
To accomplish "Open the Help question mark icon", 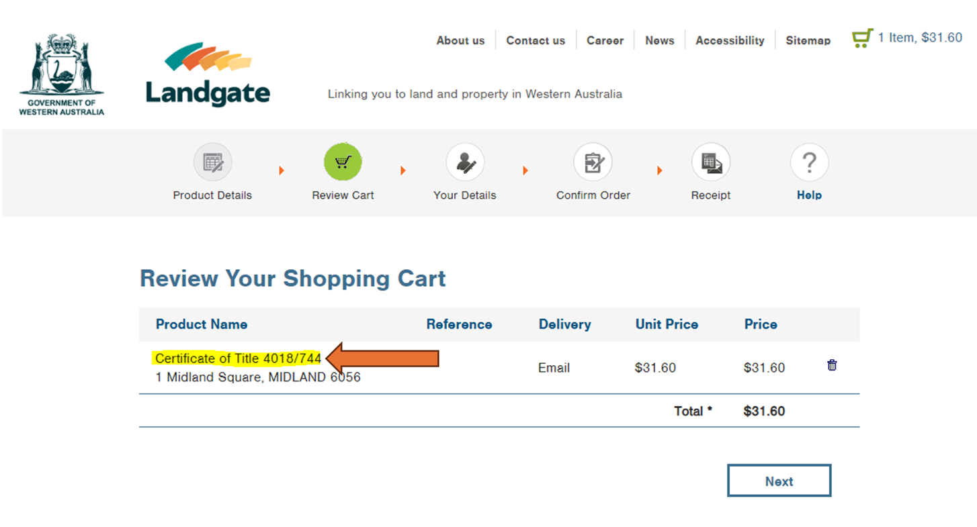I will click(809, 162).
